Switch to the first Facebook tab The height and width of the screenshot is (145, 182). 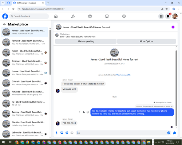[x=8, y=3]
